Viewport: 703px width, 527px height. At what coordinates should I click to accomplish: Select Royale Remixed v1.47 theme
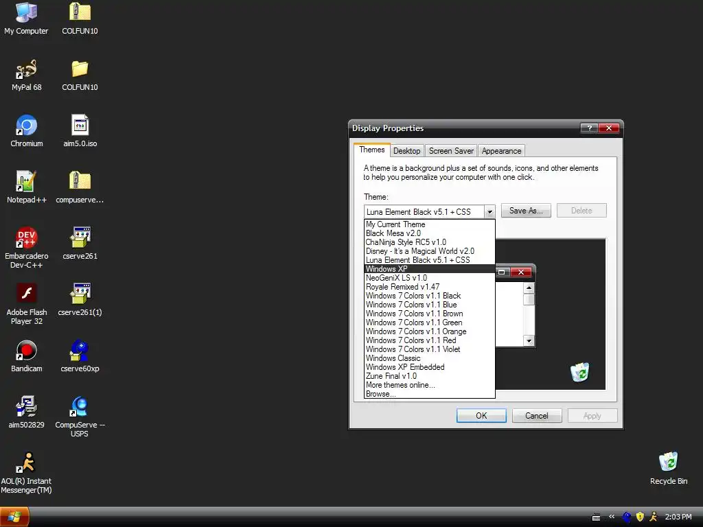(x=430, y=287)
